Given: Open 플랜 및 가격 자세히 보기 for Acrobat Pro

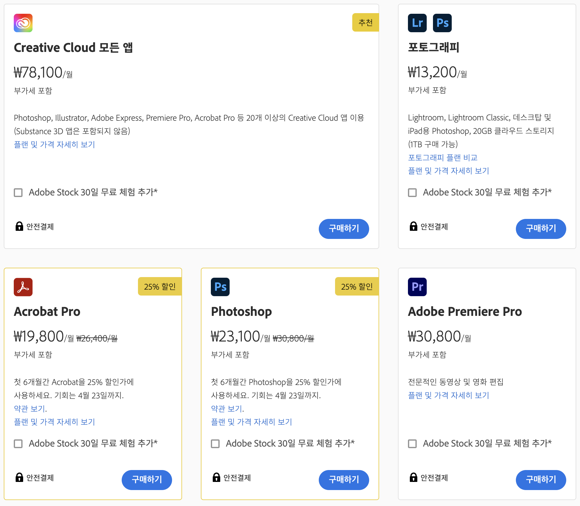Looking at the screenshot, I should click(54, 422).
